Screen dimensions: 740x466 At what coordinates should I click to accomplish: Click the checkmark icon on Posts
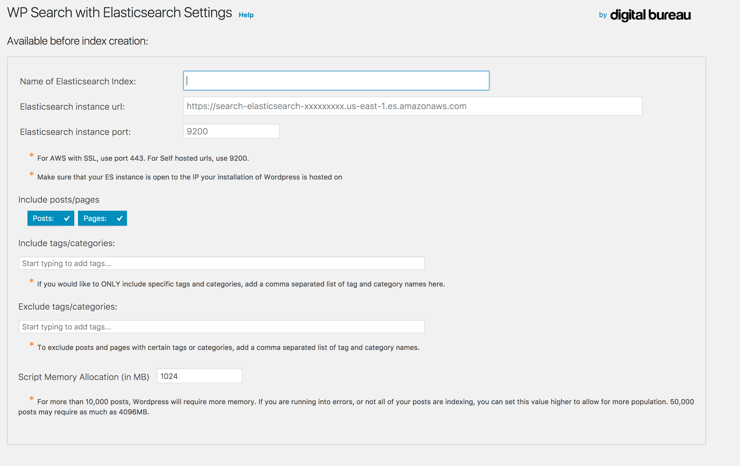point(67,218)
